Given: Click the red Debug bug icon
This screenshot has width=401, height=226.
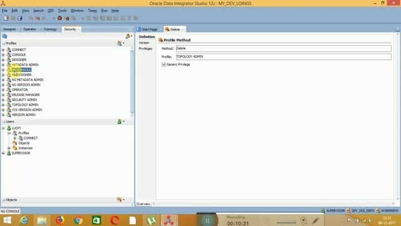Looking at the screenshot, I should [60, 18].
